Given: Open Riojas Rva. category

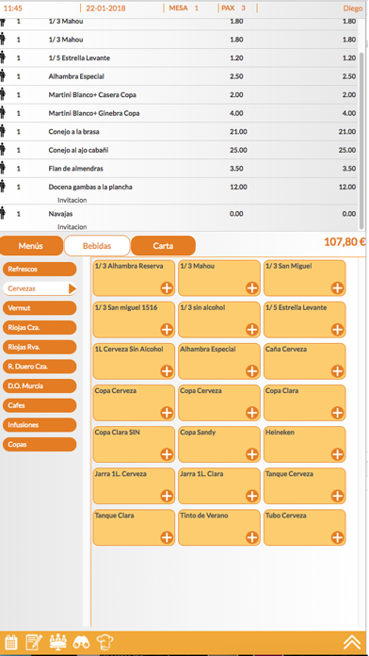Looking at the screenshot, I should pos(40,347).
